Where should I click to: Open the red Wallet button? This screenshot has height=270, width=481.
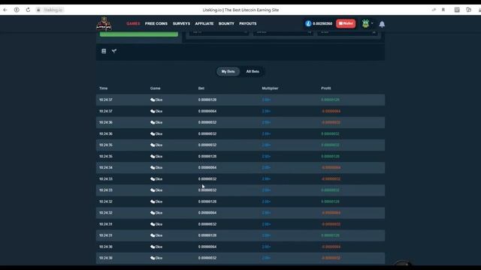point(346,23)
